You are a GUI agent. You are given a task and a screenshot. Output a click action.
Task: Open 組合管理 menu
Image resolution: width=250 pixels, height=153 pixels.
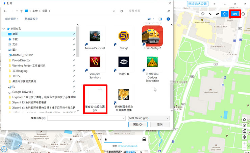pyautogui.click(x=11, y=19)
